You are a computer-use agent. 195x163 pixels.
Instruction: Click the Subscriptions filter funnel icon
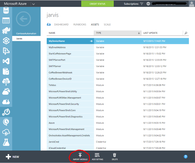coord(142,4)
